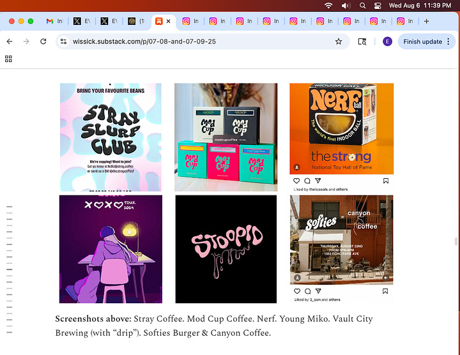
Task: Click share icon under Softies post
Action: pos(318,291)
